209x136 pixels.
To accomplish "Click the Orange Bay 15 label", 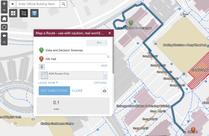I will [164, 72].
